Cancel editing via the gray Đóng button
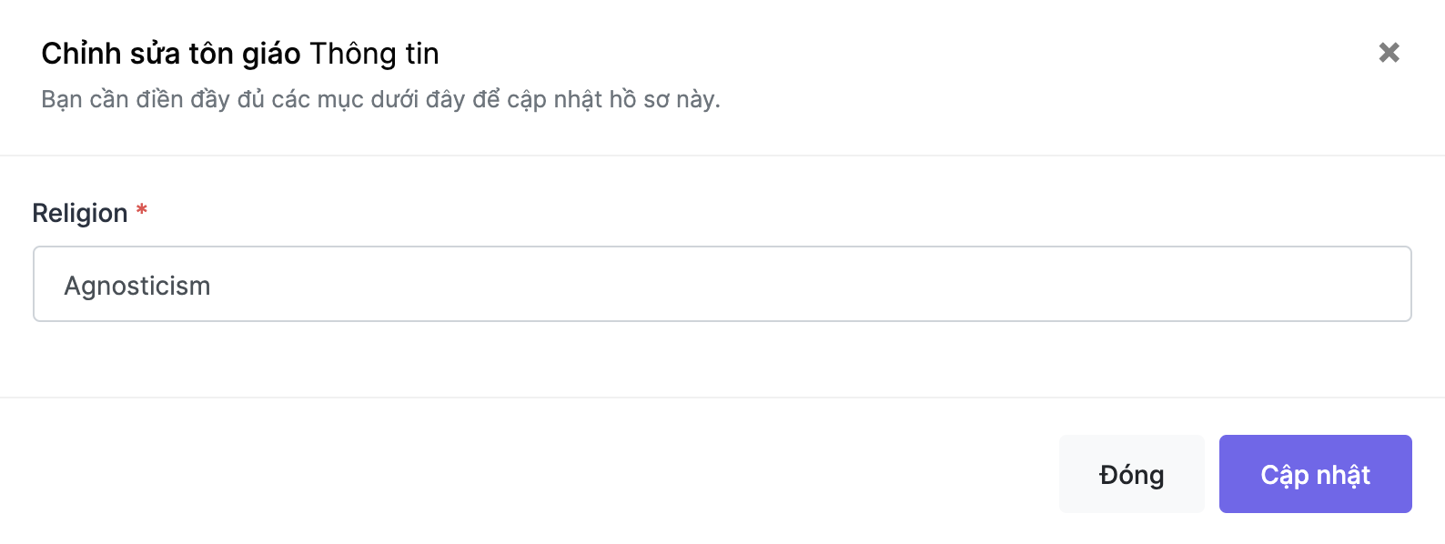 1132,474
